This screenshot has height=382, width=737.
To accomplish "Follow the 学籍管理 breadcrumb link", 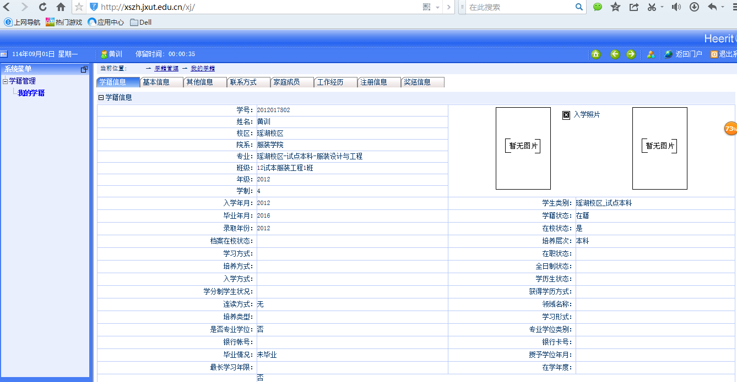I will 166,69.
